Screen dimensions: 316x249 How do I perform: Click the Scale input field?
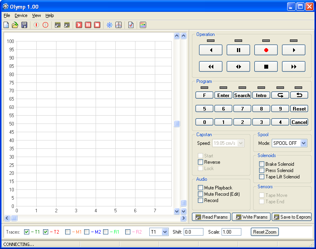pos(231,232)
